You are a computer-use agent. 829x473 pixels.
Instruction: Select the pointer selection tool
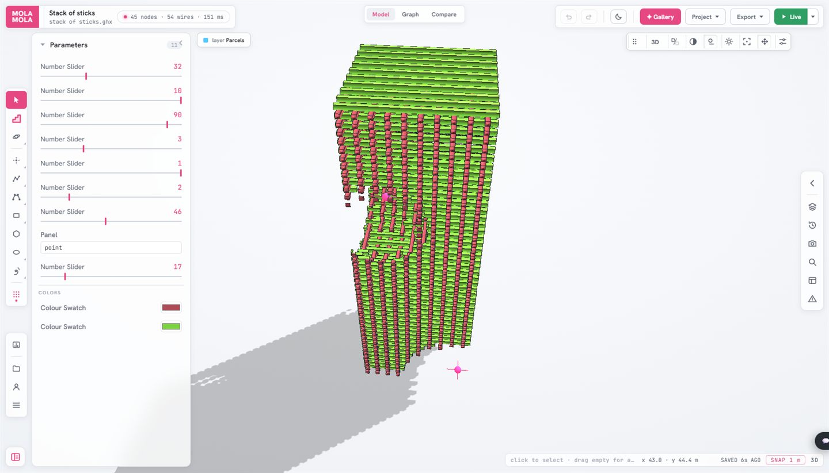coord(16,100)
